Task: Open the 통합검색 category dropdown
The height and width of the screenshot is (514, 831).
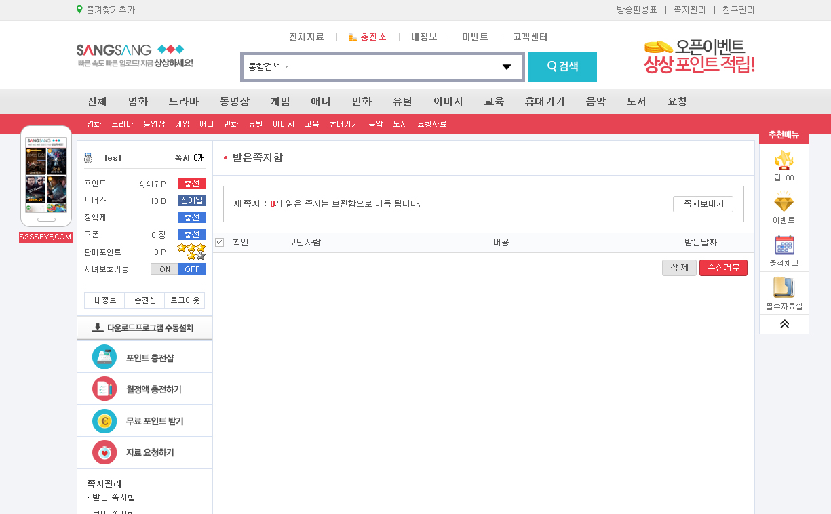Action: pos(269,66)
